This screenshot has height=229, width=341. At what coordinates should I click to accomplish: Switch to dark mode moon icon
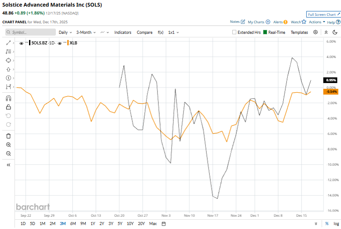coord(335,32)
